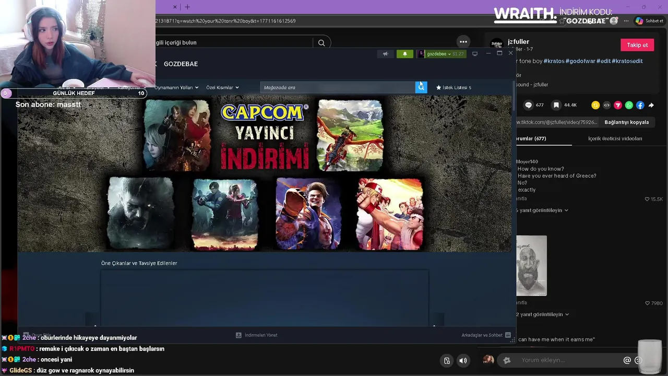Like Moyer140's comment heart (15.5K)
Screen dimensions: 668x376
[x=647, y=199]
